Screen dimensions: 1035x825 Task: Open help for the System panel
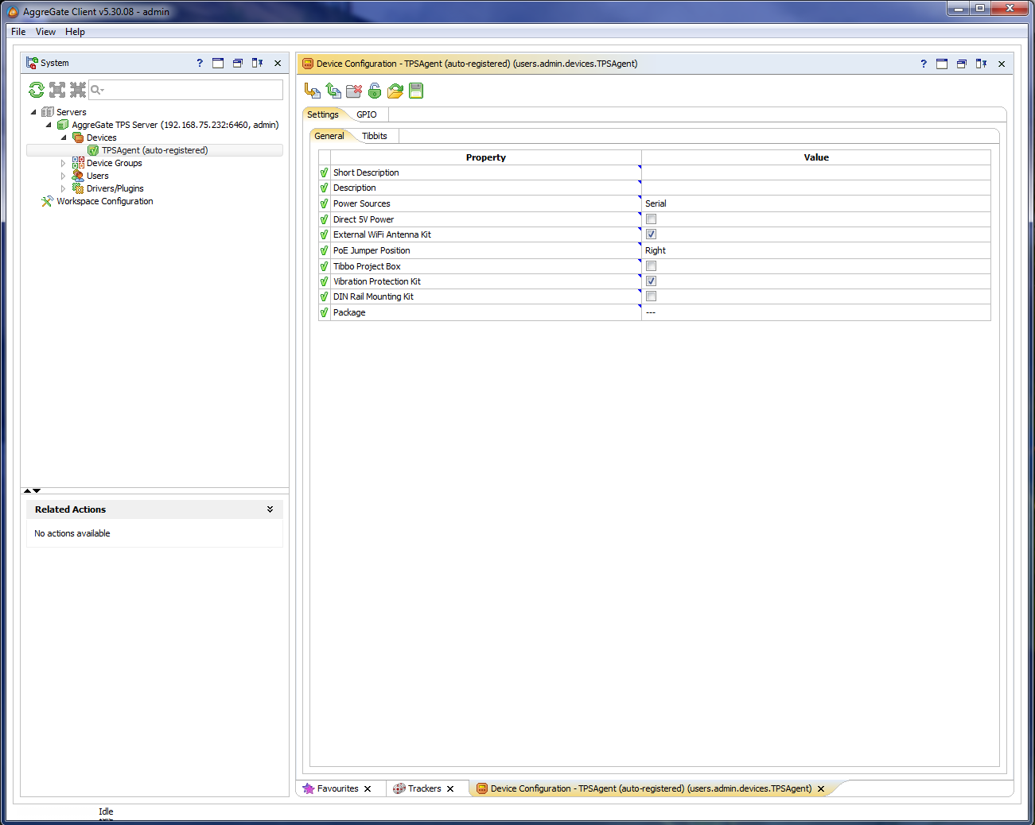point(200,63)
